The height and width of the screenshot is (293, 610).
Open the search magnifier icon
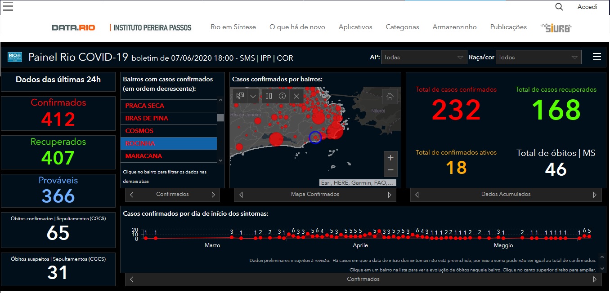point(559,7)
